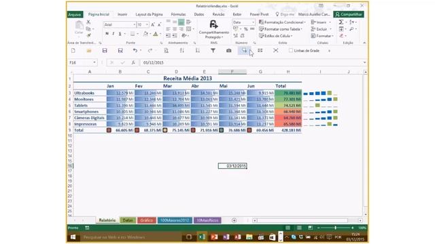The image size is (435, 244).
Task: Click the Windows taskbar search box
Action: click(x=130, y=237)
